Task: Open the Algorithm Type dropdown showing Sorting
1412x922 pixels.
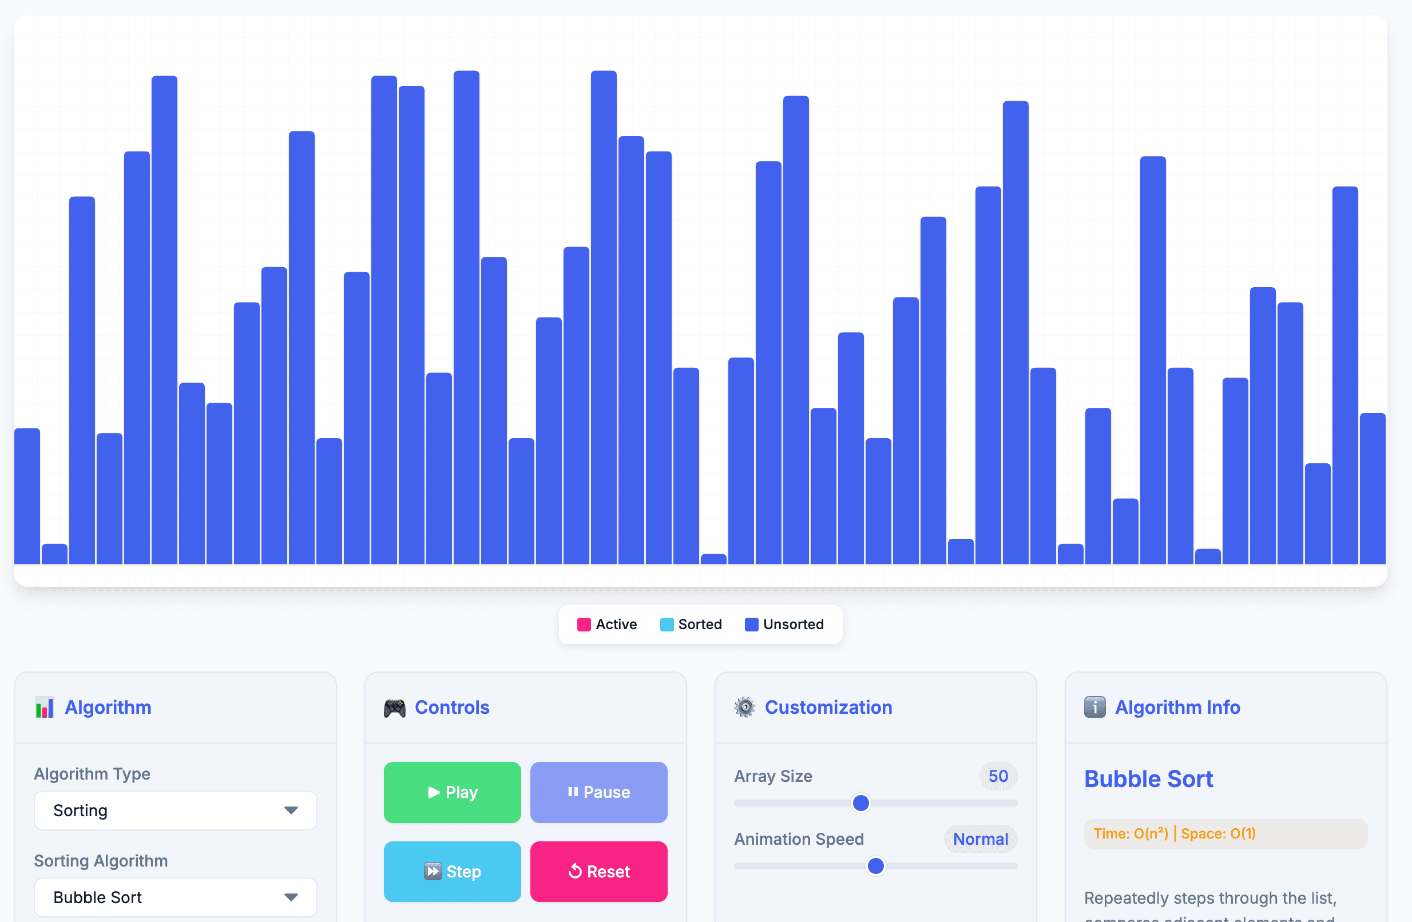Action: click(175, 810)
